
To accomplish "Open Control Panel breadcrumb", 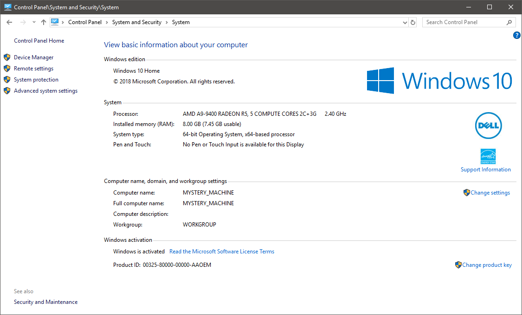I will click(85, 22).
